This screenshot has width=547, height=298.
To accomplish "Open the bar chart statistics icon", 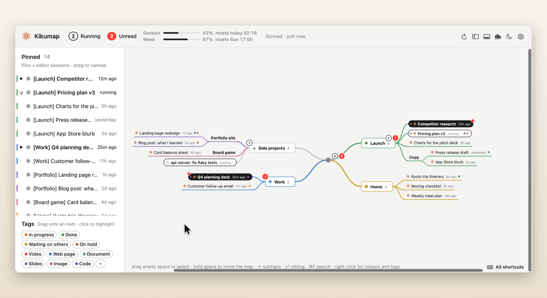I will pos(498,37).
